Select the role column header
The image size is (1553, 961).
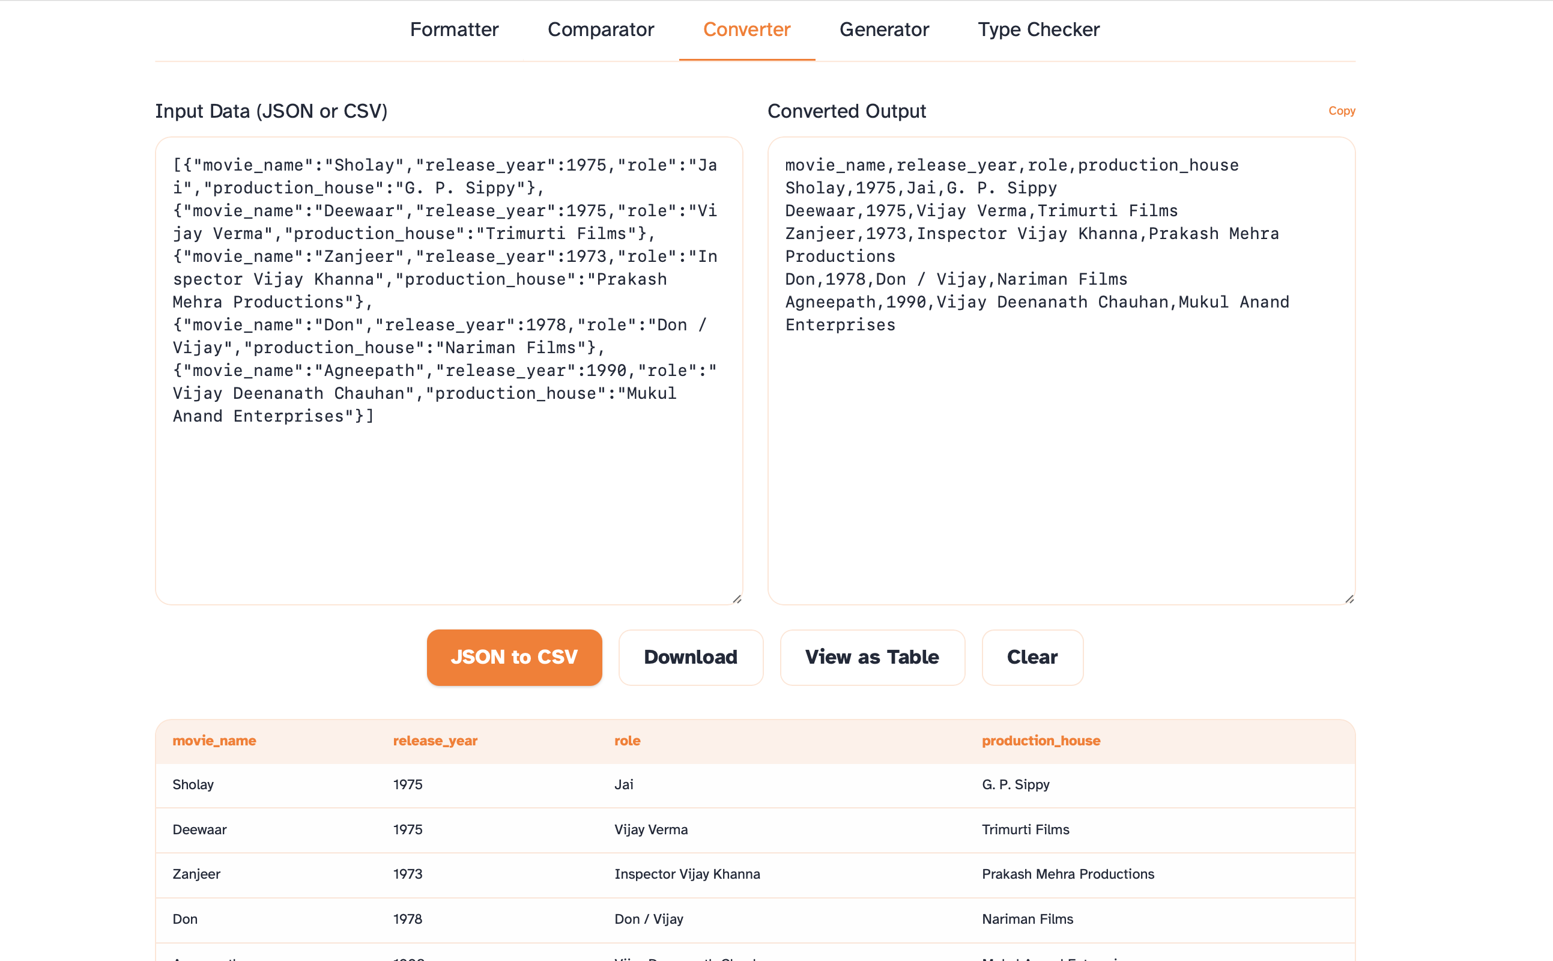626,741
